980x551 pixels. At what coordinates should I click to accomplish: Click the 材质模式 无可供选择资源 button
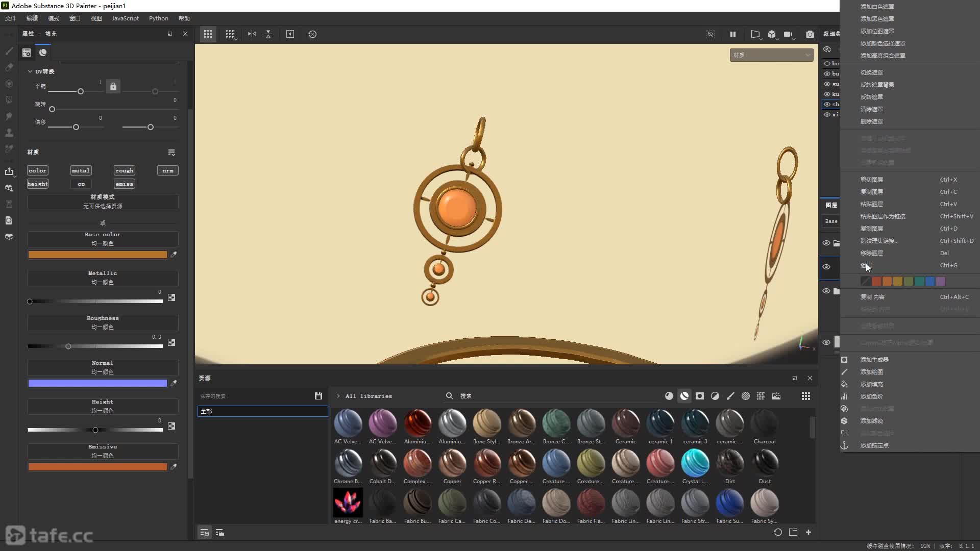tap(103, 202)
